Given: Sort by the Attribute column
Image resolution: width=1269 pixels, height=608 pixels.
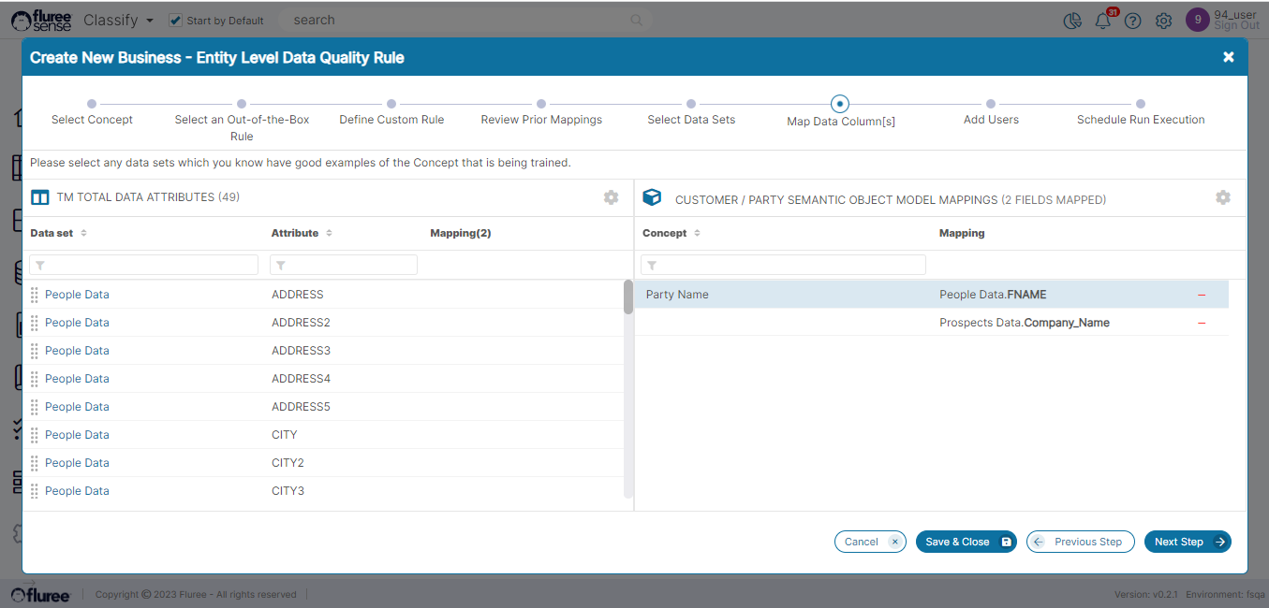Looking at the screenshot, I should click(329, 233).
